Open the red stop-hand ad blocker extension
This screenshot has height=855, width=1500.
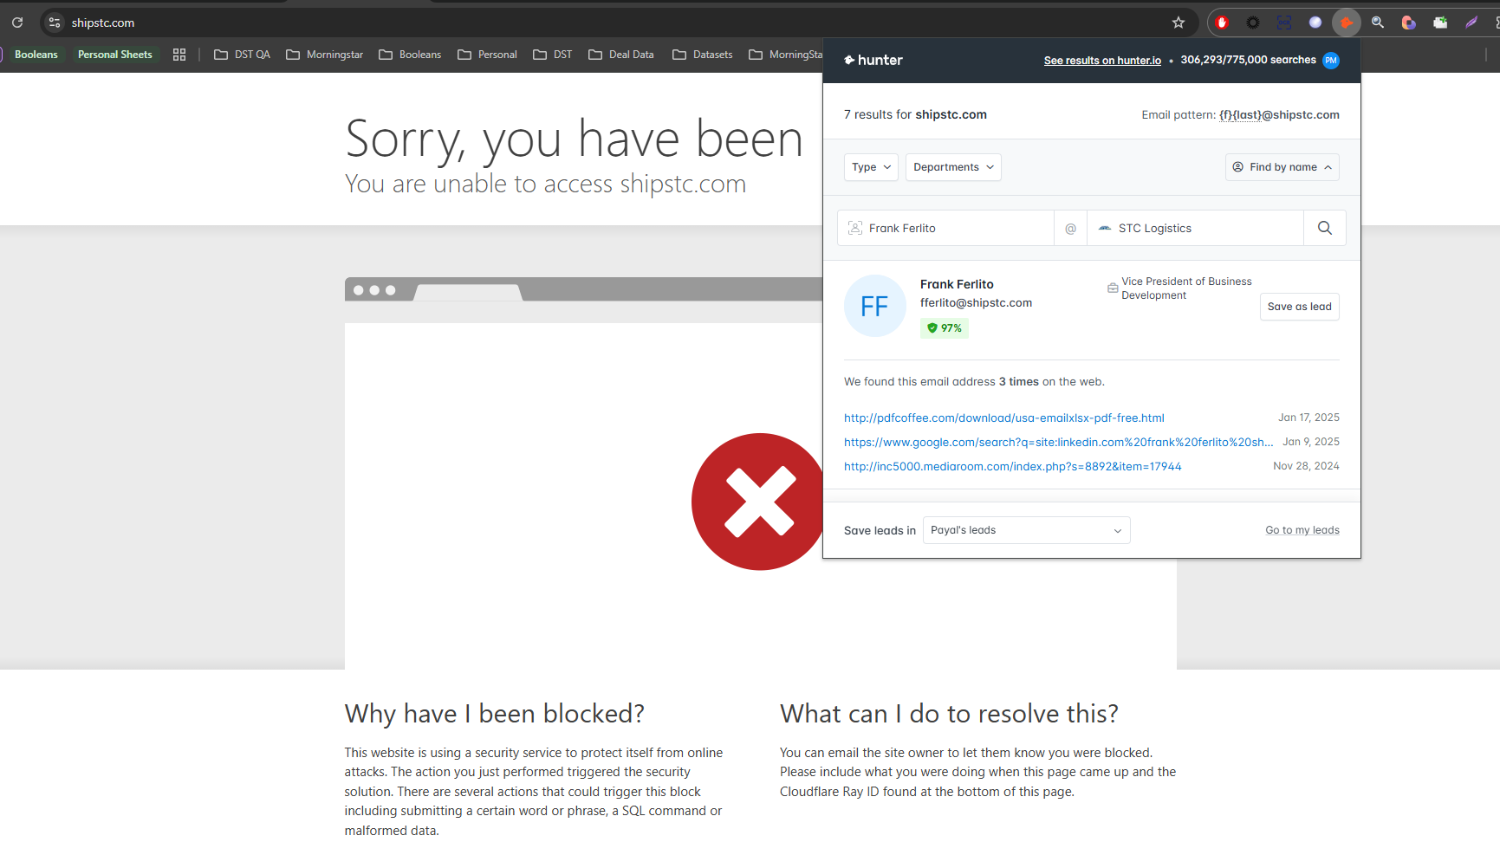tap(1222, 23)
